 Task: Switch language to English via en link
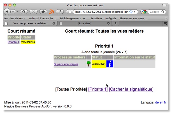[x=161, y=102]
